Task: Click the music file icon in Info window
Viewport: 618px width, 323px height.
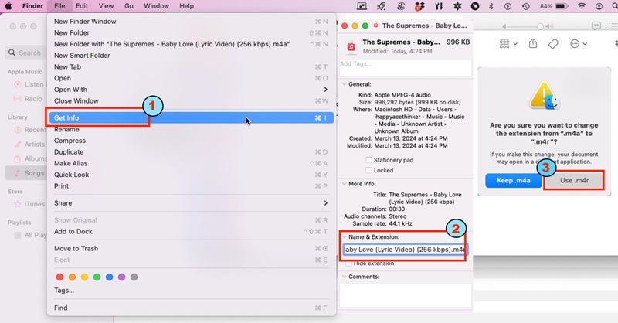Action: tap(351, 47)
